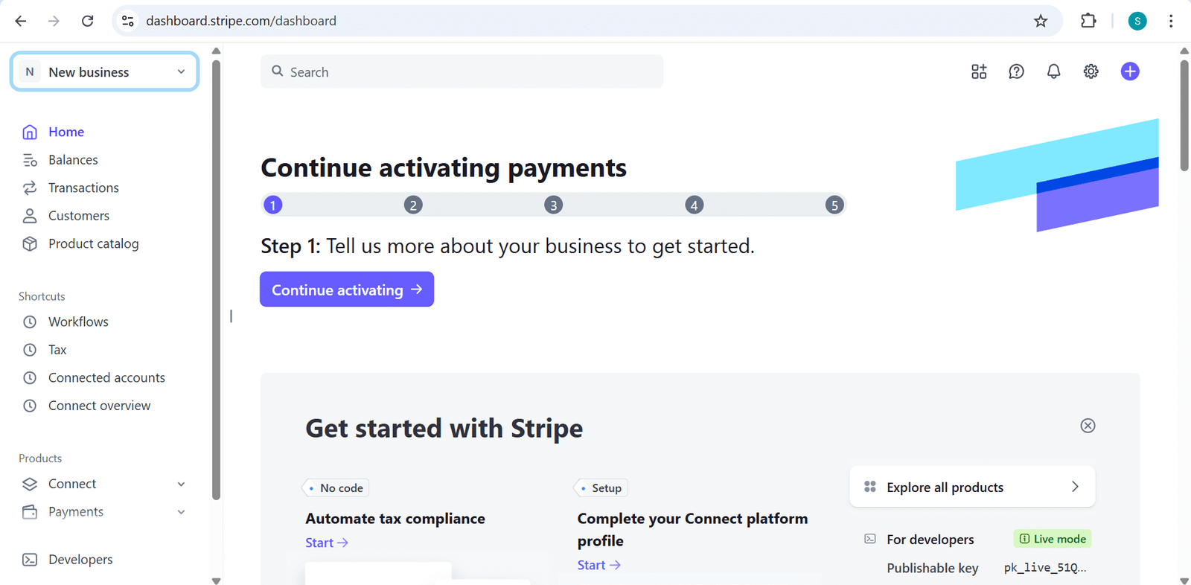Open Explore all products card

[972, 487]
